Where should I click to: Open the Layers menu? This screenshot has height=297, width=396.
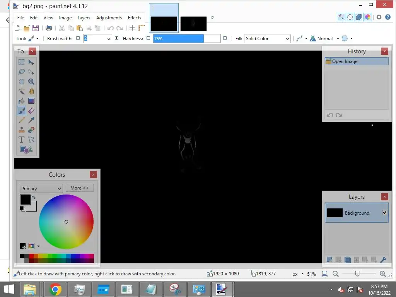click(x=84, y=18)
